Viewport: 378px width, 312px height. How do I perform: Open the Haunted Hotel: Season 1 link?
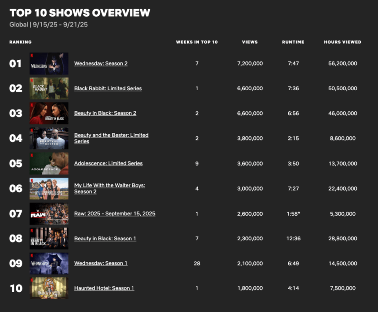pos(104,288)
